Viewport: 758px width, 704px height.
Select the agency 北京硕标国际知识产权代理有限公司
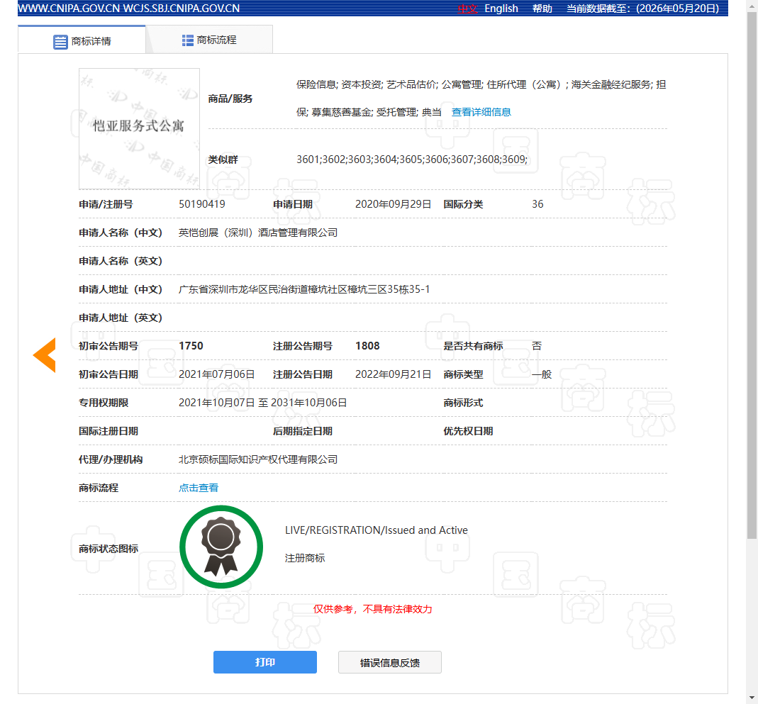(258, 459)
